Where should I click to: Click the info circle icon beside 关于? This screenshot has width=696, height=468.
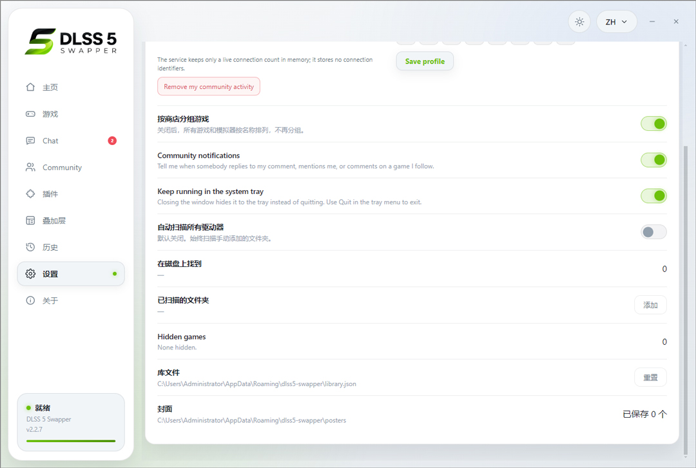tap(30, 300)
